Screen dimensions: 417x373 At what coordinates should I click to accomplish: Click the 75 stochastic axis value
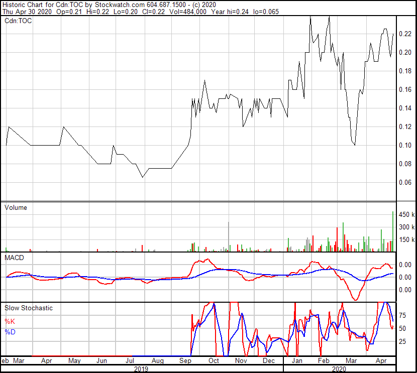(402, 316)
